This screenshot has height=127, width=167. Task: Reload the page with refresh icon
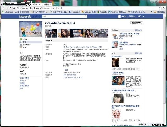tap(10, 8)
